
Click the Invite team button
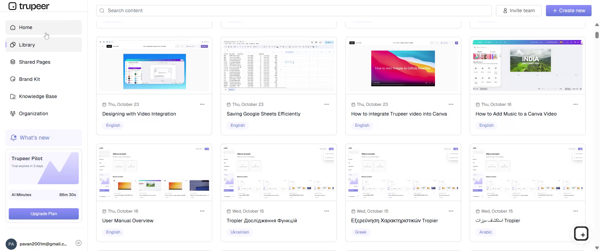(x=519, y=11)
